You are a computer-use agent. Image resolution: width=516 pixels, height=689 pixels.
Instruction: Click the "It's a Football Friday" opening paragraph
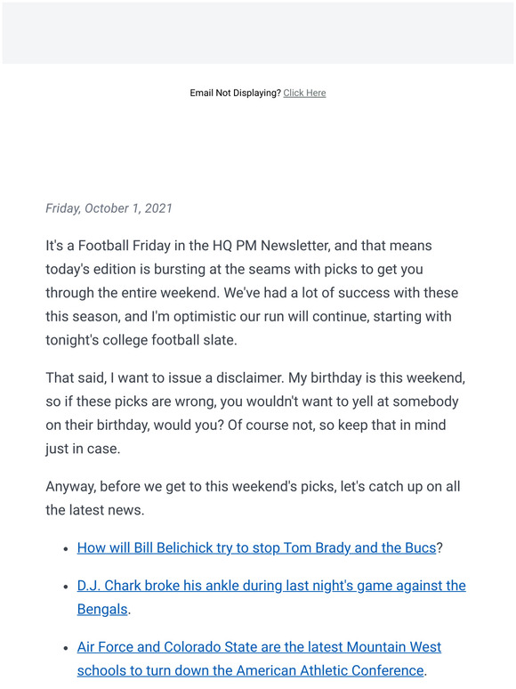(x=252, y=293)
